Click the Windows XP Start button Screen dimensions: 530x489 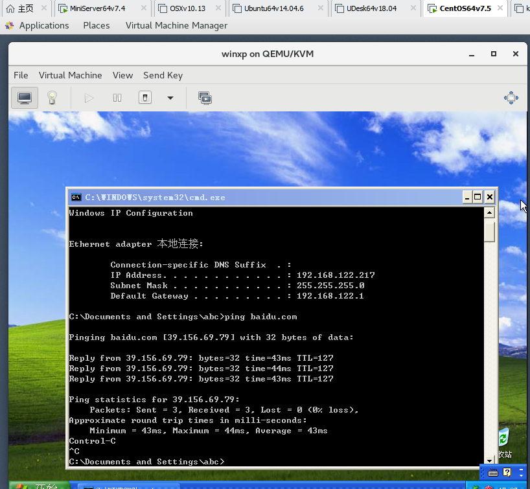(x=40, y=486)
